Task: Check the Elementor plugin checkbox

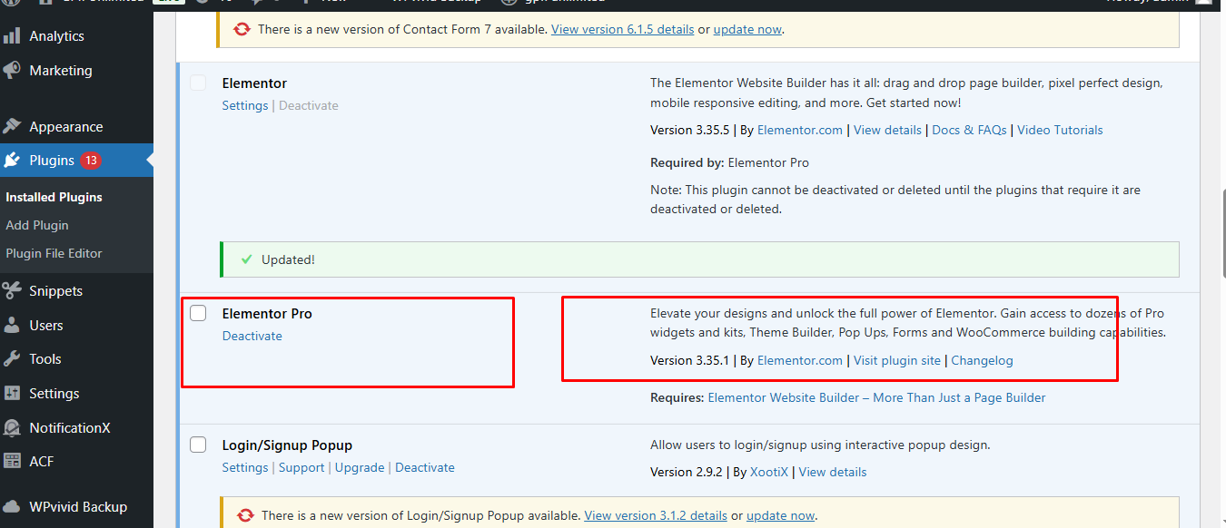Action: pos(198,83)
